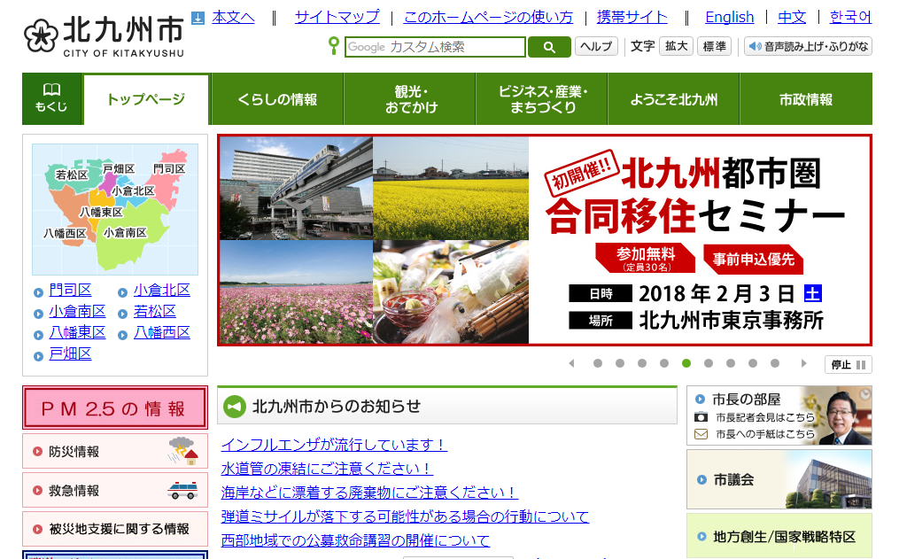
Task: Open the もくじ book icon menu
Action: tap(51, 98)
